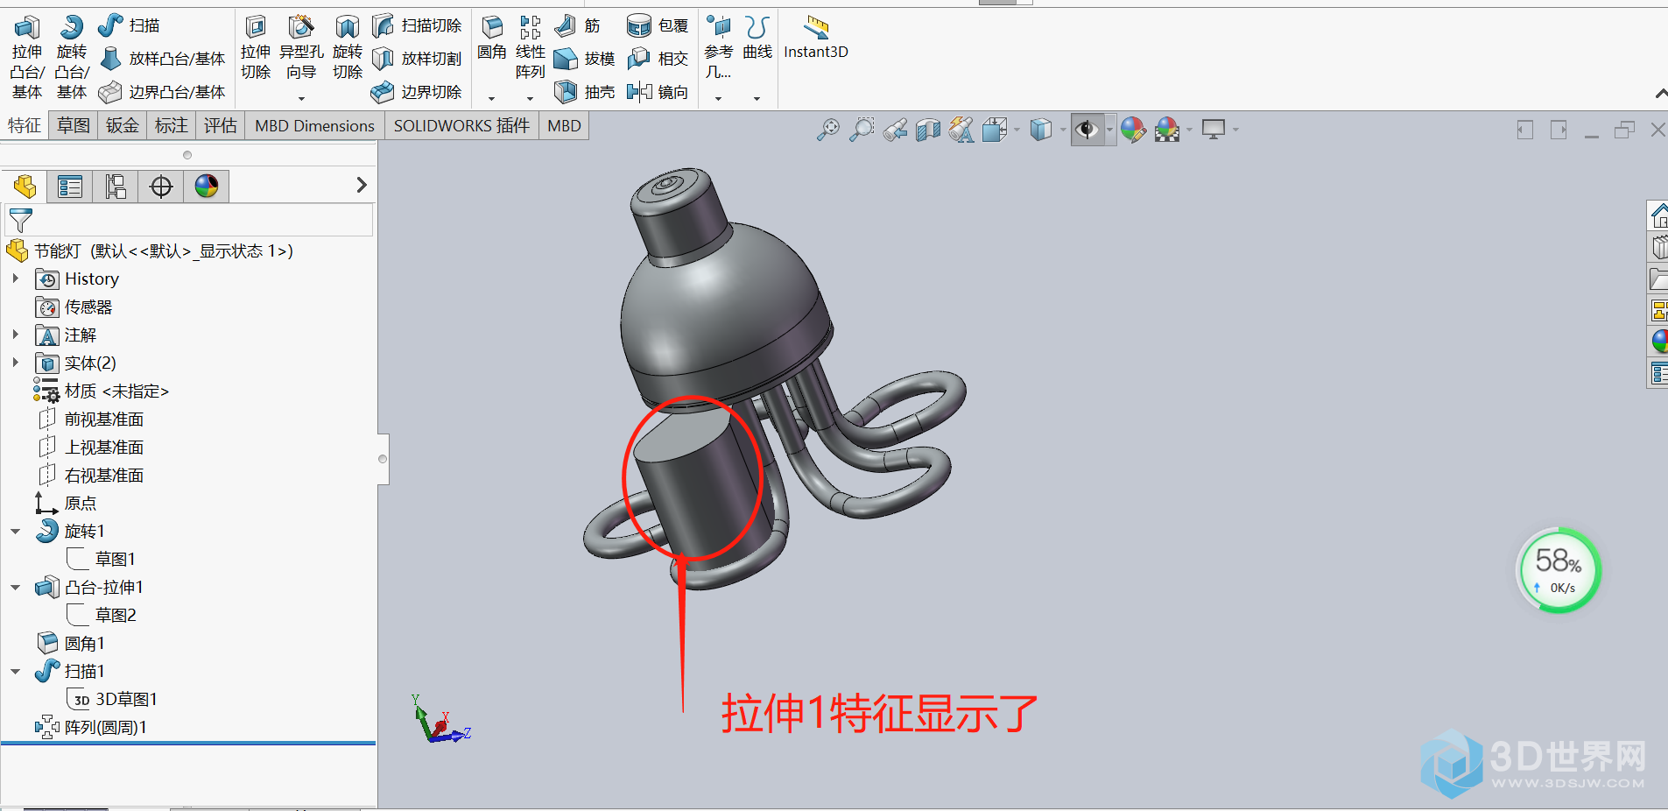Choose the Wrap (包覆) feature
1668x811 pixels.
[x=658, y=25]
